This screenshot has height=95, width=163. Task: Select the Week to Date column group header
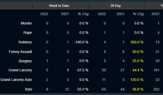click(x=59, y=6)
